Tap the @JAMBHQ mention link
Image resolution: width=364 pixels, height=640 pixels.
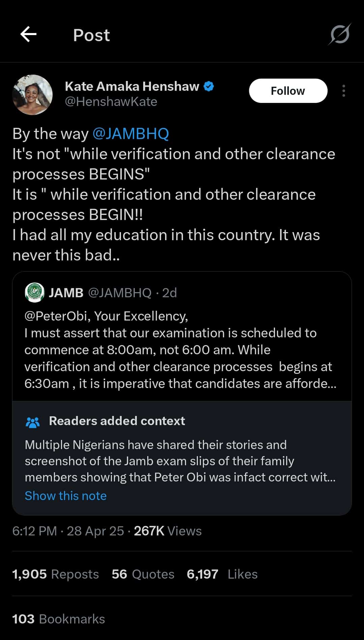pos(130,134)
